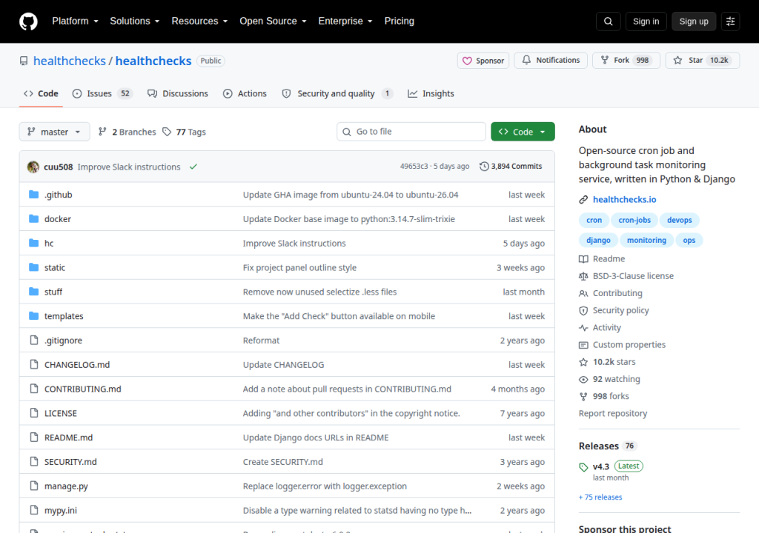
Task: Click the Sign in button
Action: pos(646,21)
